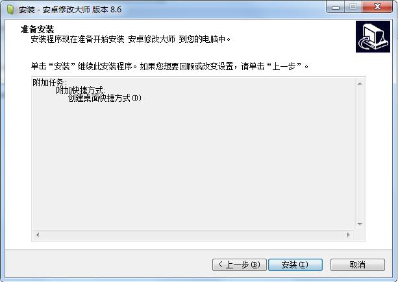The height and width of the screenshot is (282, 398).
Task: Go back with the 上一步(B) button
Action: point(240,264)
